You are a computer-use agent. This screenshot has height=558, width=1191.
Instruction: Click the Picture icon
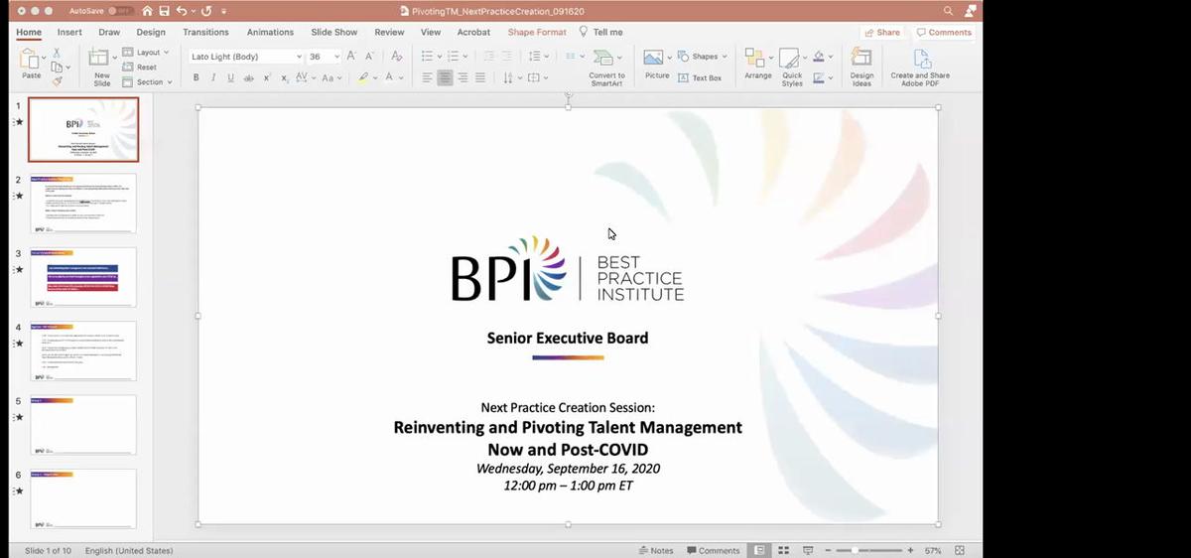[x=654, y=57]
